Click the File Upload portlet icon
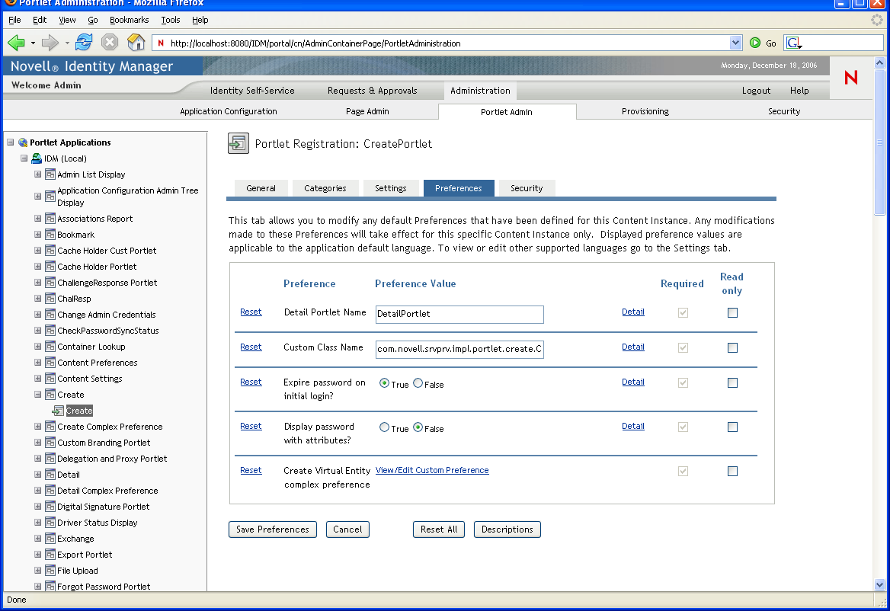This screenshot has height=611, width=890. [50, 571]
